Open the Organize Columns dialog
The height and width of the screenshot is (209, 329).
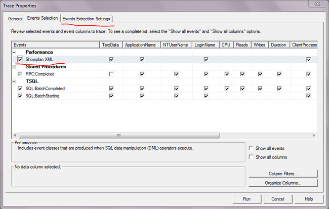pyautogui.click(x=283, y=183)
